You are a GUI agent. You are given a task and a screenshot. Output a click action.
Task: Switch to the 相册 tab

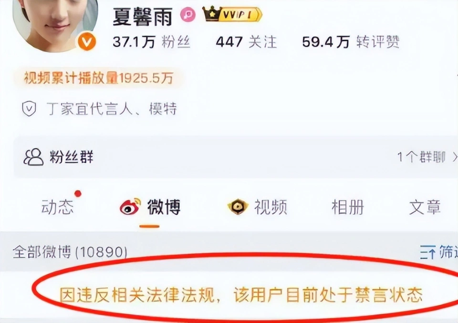[x=348, y=207]
